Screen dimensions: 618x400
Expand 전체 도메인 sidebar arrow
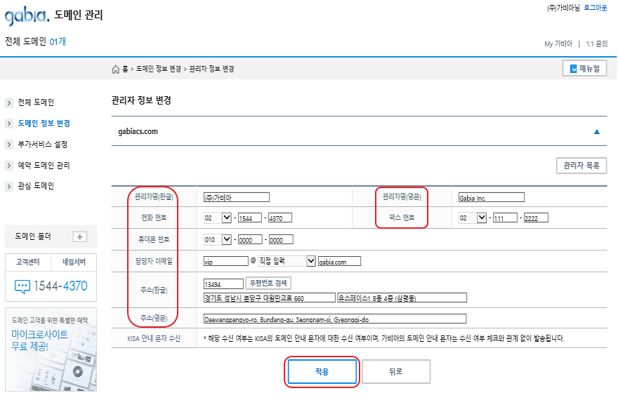tap(9, 102)
